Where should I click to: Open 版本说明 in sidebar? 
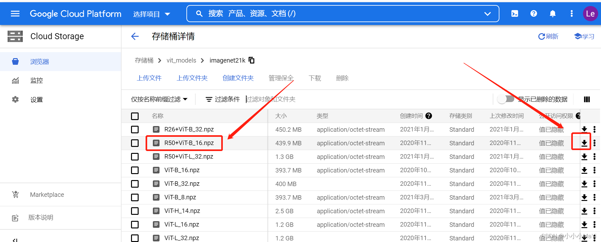click(x=60, y=218)
